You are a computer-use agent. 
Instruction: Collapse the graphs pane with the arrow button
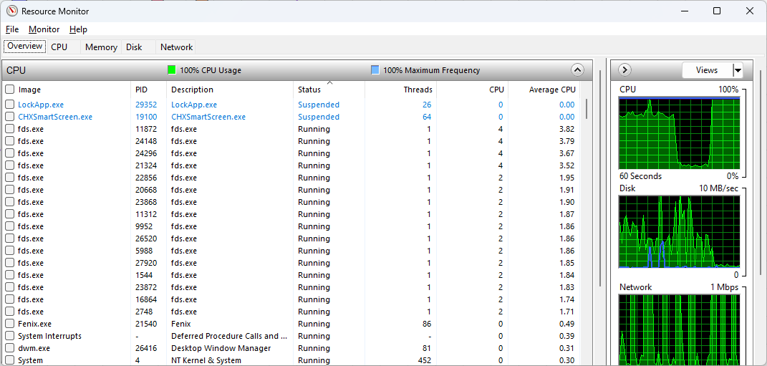click(624, 70)
